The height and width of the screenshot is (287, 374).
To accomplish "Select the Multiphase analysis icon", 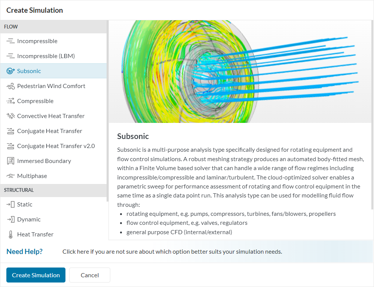I will click(10, 176).
